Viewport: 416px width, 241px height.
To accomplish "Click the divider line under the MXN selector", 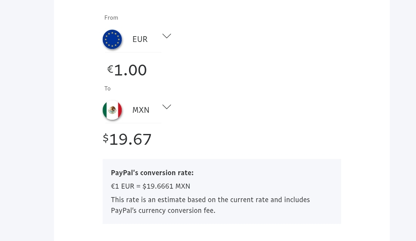I will point(132,123).
